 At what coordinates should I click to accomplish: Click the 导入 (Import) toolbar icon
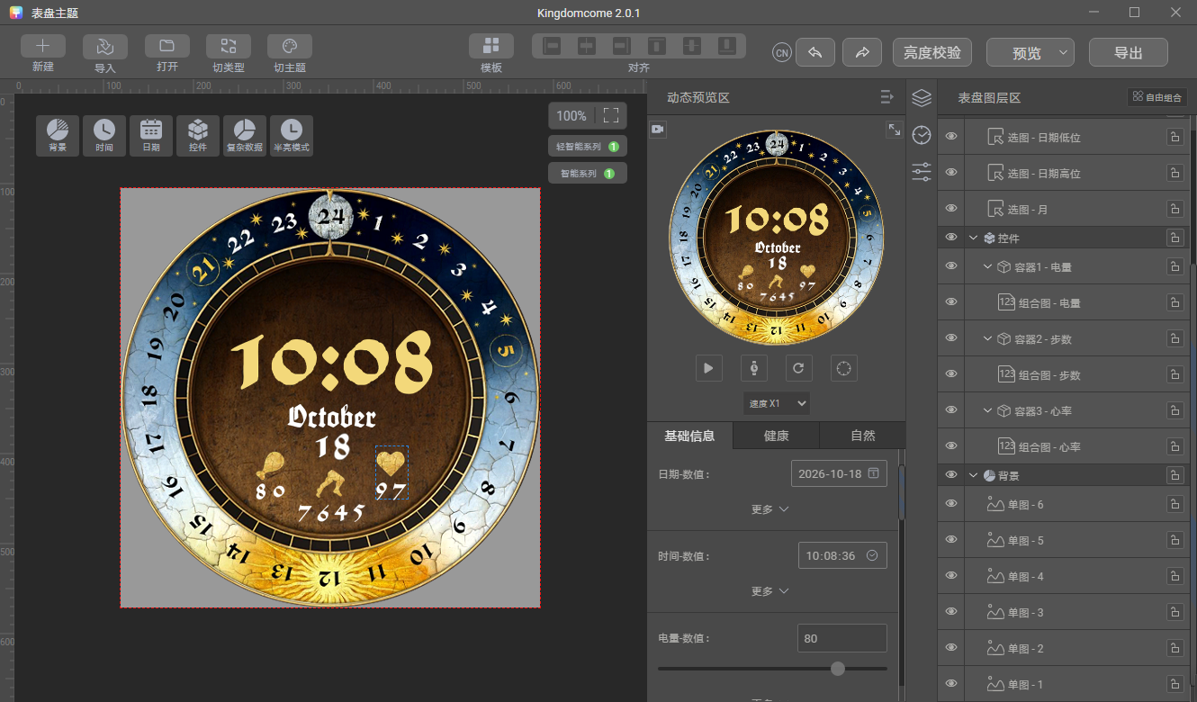point(104,47)
